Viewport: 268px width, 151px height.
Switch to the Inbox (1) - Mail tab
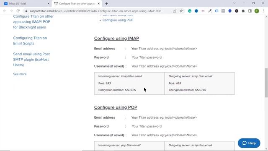pos(26,4)
